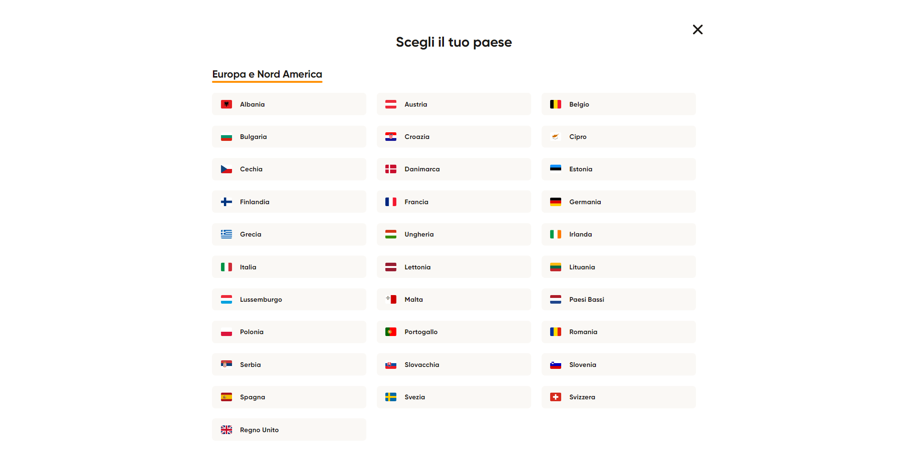Image resolution: width=907 pixels, height=455 pixels.
Task: Click the Danish flag icon
Action: click(x=391, y=169)
